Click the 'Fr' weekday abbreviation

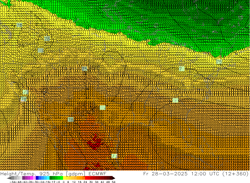[x=146, y=174]
